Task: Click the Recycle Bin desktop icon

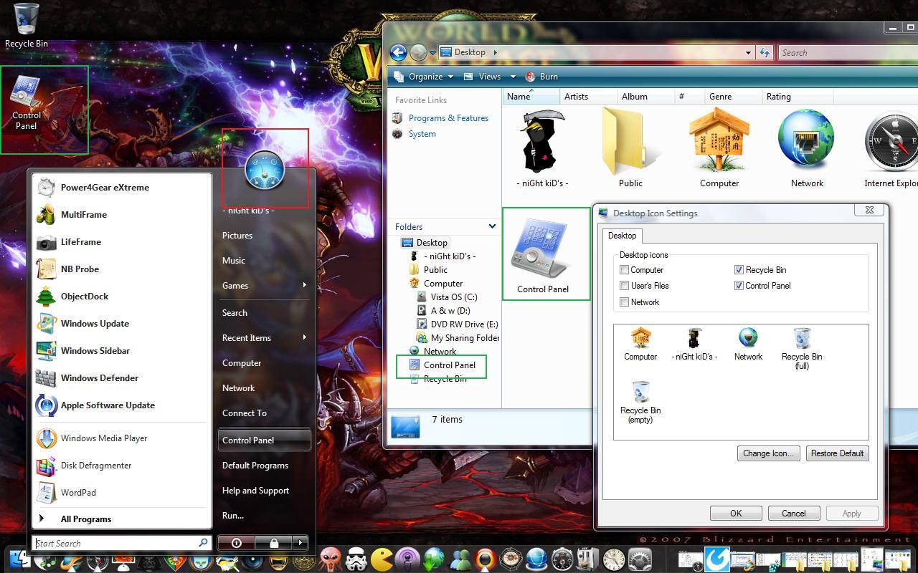Action: point(27,26)
